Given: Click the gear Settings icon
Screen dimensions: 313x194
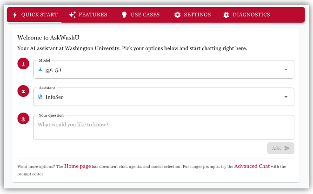Looking at the screenshot, I should click(x=177, y=15).
